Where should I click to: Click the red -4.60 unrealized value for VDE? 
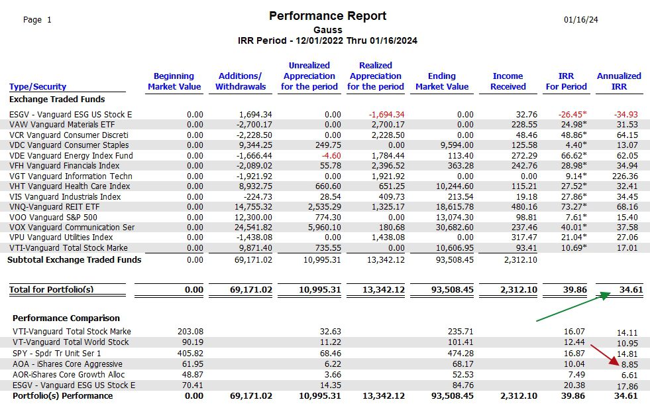[x=331, y=156]
